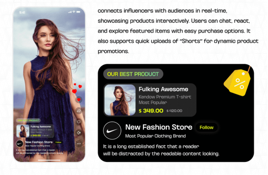Tap the New Fashion Store name on the phone

pos(39,142)
